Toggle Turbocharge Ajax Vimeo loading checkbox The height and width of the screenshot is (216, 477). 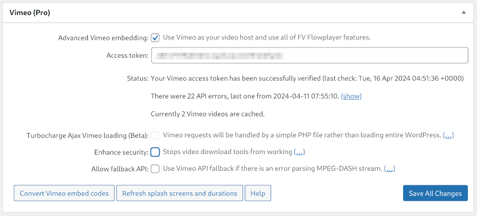tap(155, 135)
